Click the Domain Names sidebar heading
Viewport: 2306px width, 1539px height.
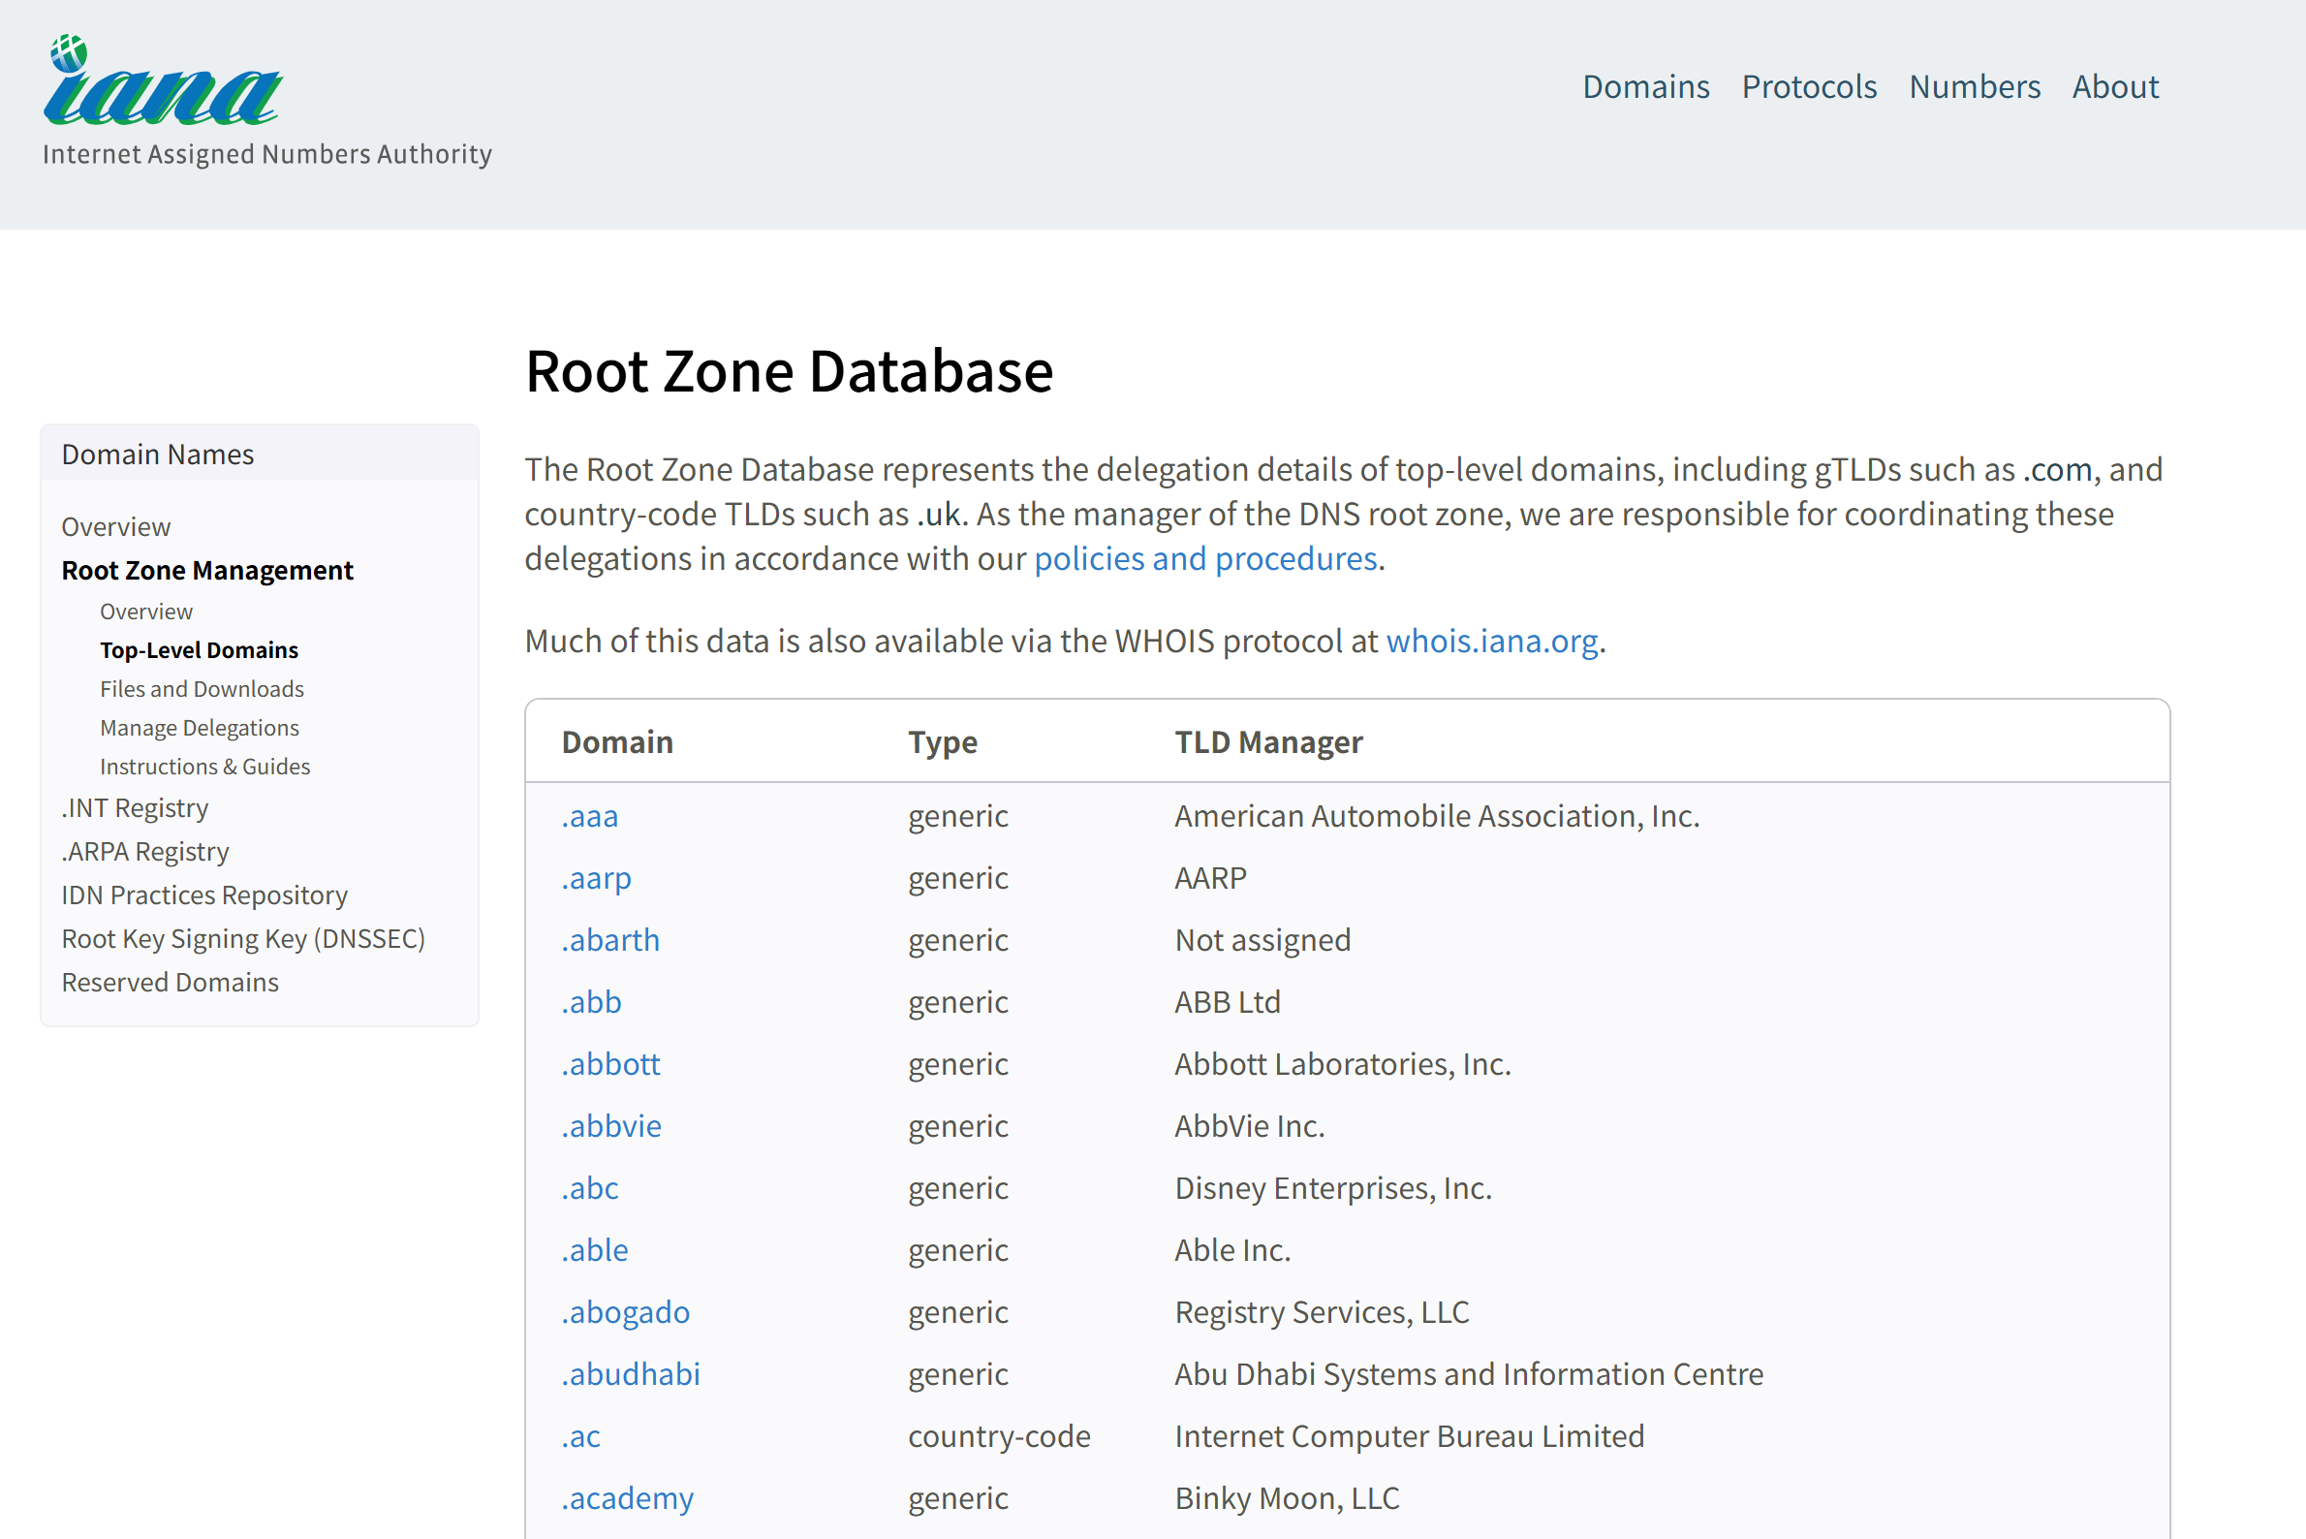point(158,455)
